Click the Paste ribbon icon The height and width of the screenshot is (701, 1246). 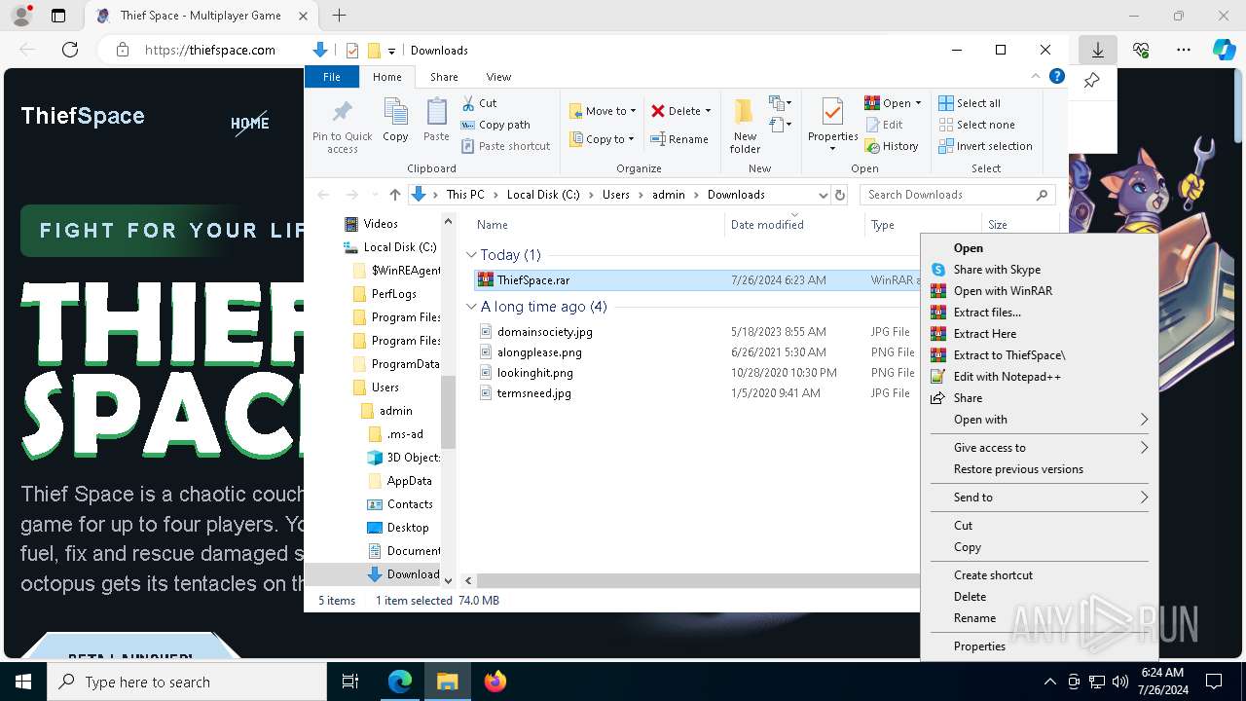click(x=436, y=112)
